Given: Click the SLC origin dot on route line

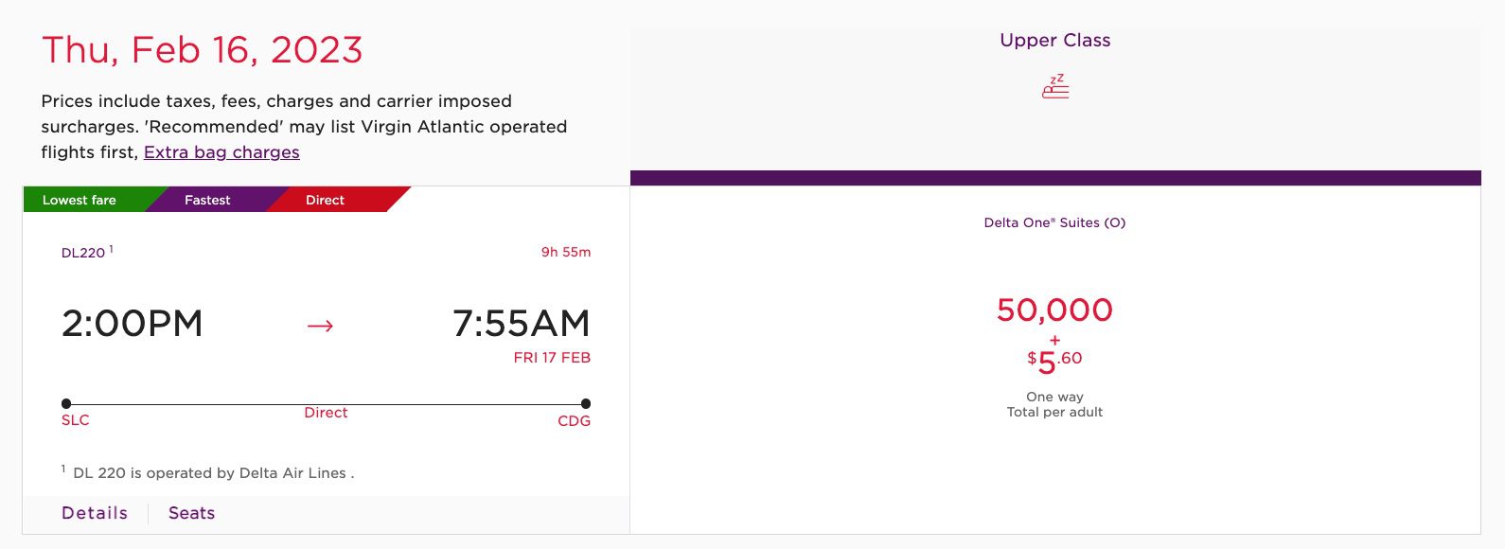Looking at the screenshot, I should 66,404.
